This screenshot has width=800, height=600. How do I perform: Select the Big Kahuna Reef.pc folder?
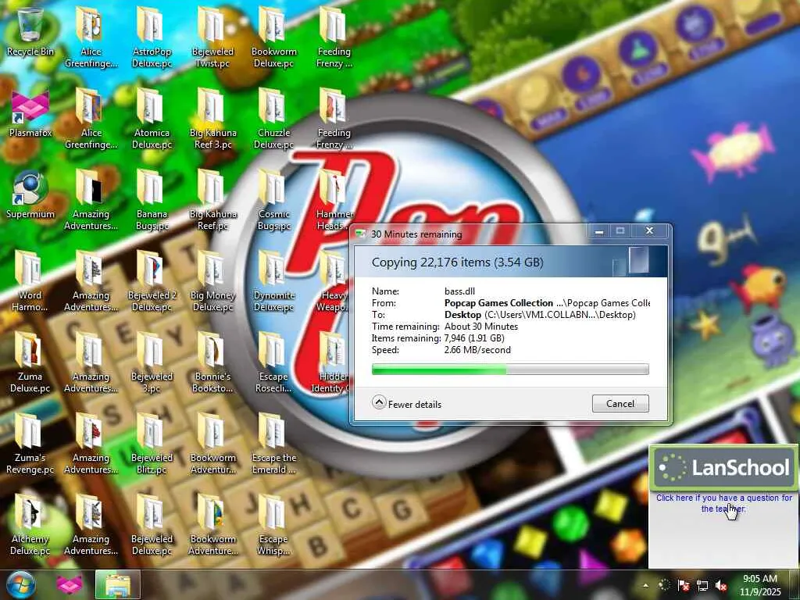click(212, 201)
